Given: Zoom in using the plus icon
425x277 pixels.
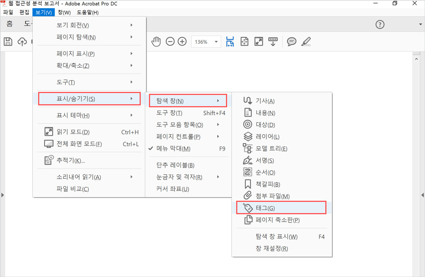Looking at the screenshot, I should point(182,41).
